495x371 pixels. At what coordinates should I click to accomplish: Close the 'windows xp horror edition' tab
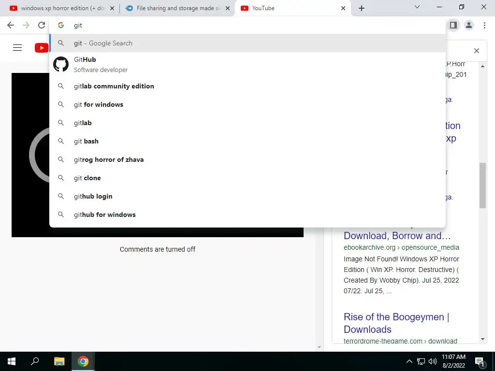[112, 9]
